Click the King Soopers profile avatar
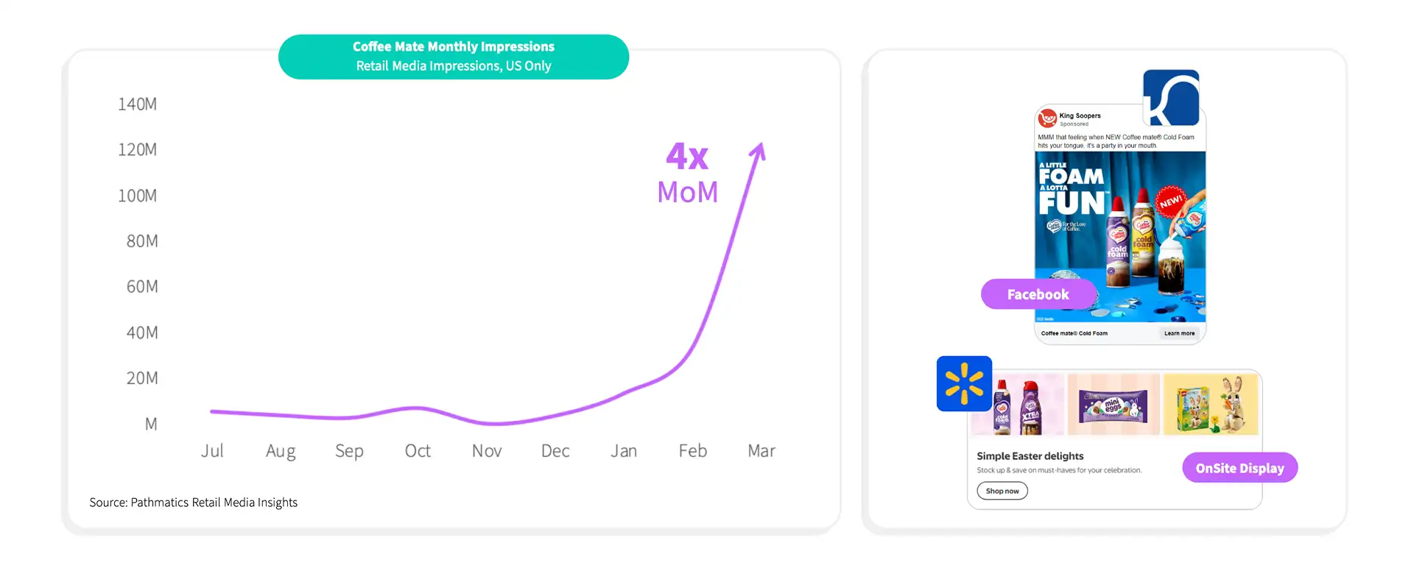Viewport: 1414px width, 571px height. point(1047,118)
